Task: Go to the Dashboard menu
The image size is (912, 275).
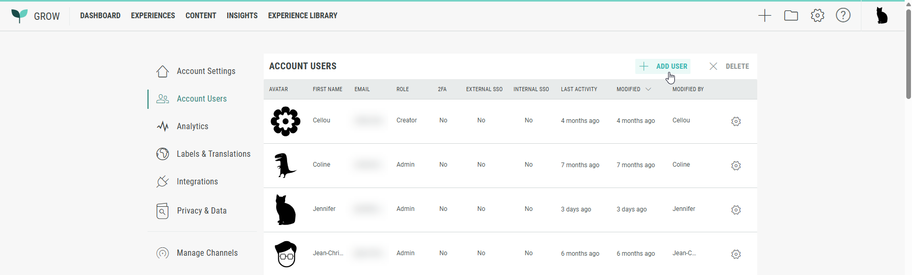Action: coord(100,16)
